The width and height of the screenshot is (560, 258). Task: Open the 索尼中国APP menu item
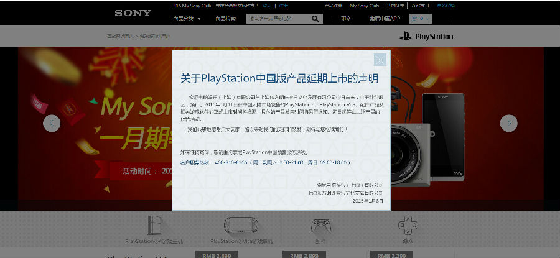[385, 19]
